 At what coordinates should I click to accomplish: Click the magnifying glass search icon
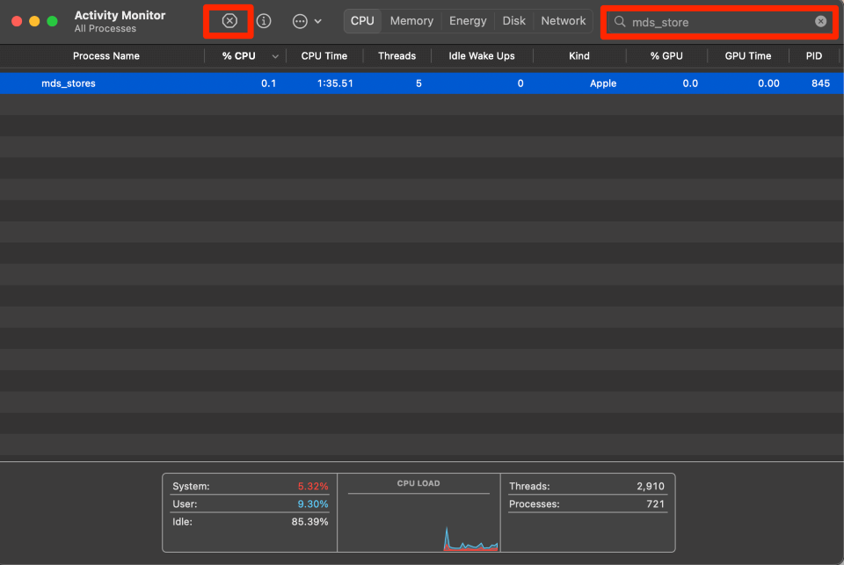tap(620, 22)
